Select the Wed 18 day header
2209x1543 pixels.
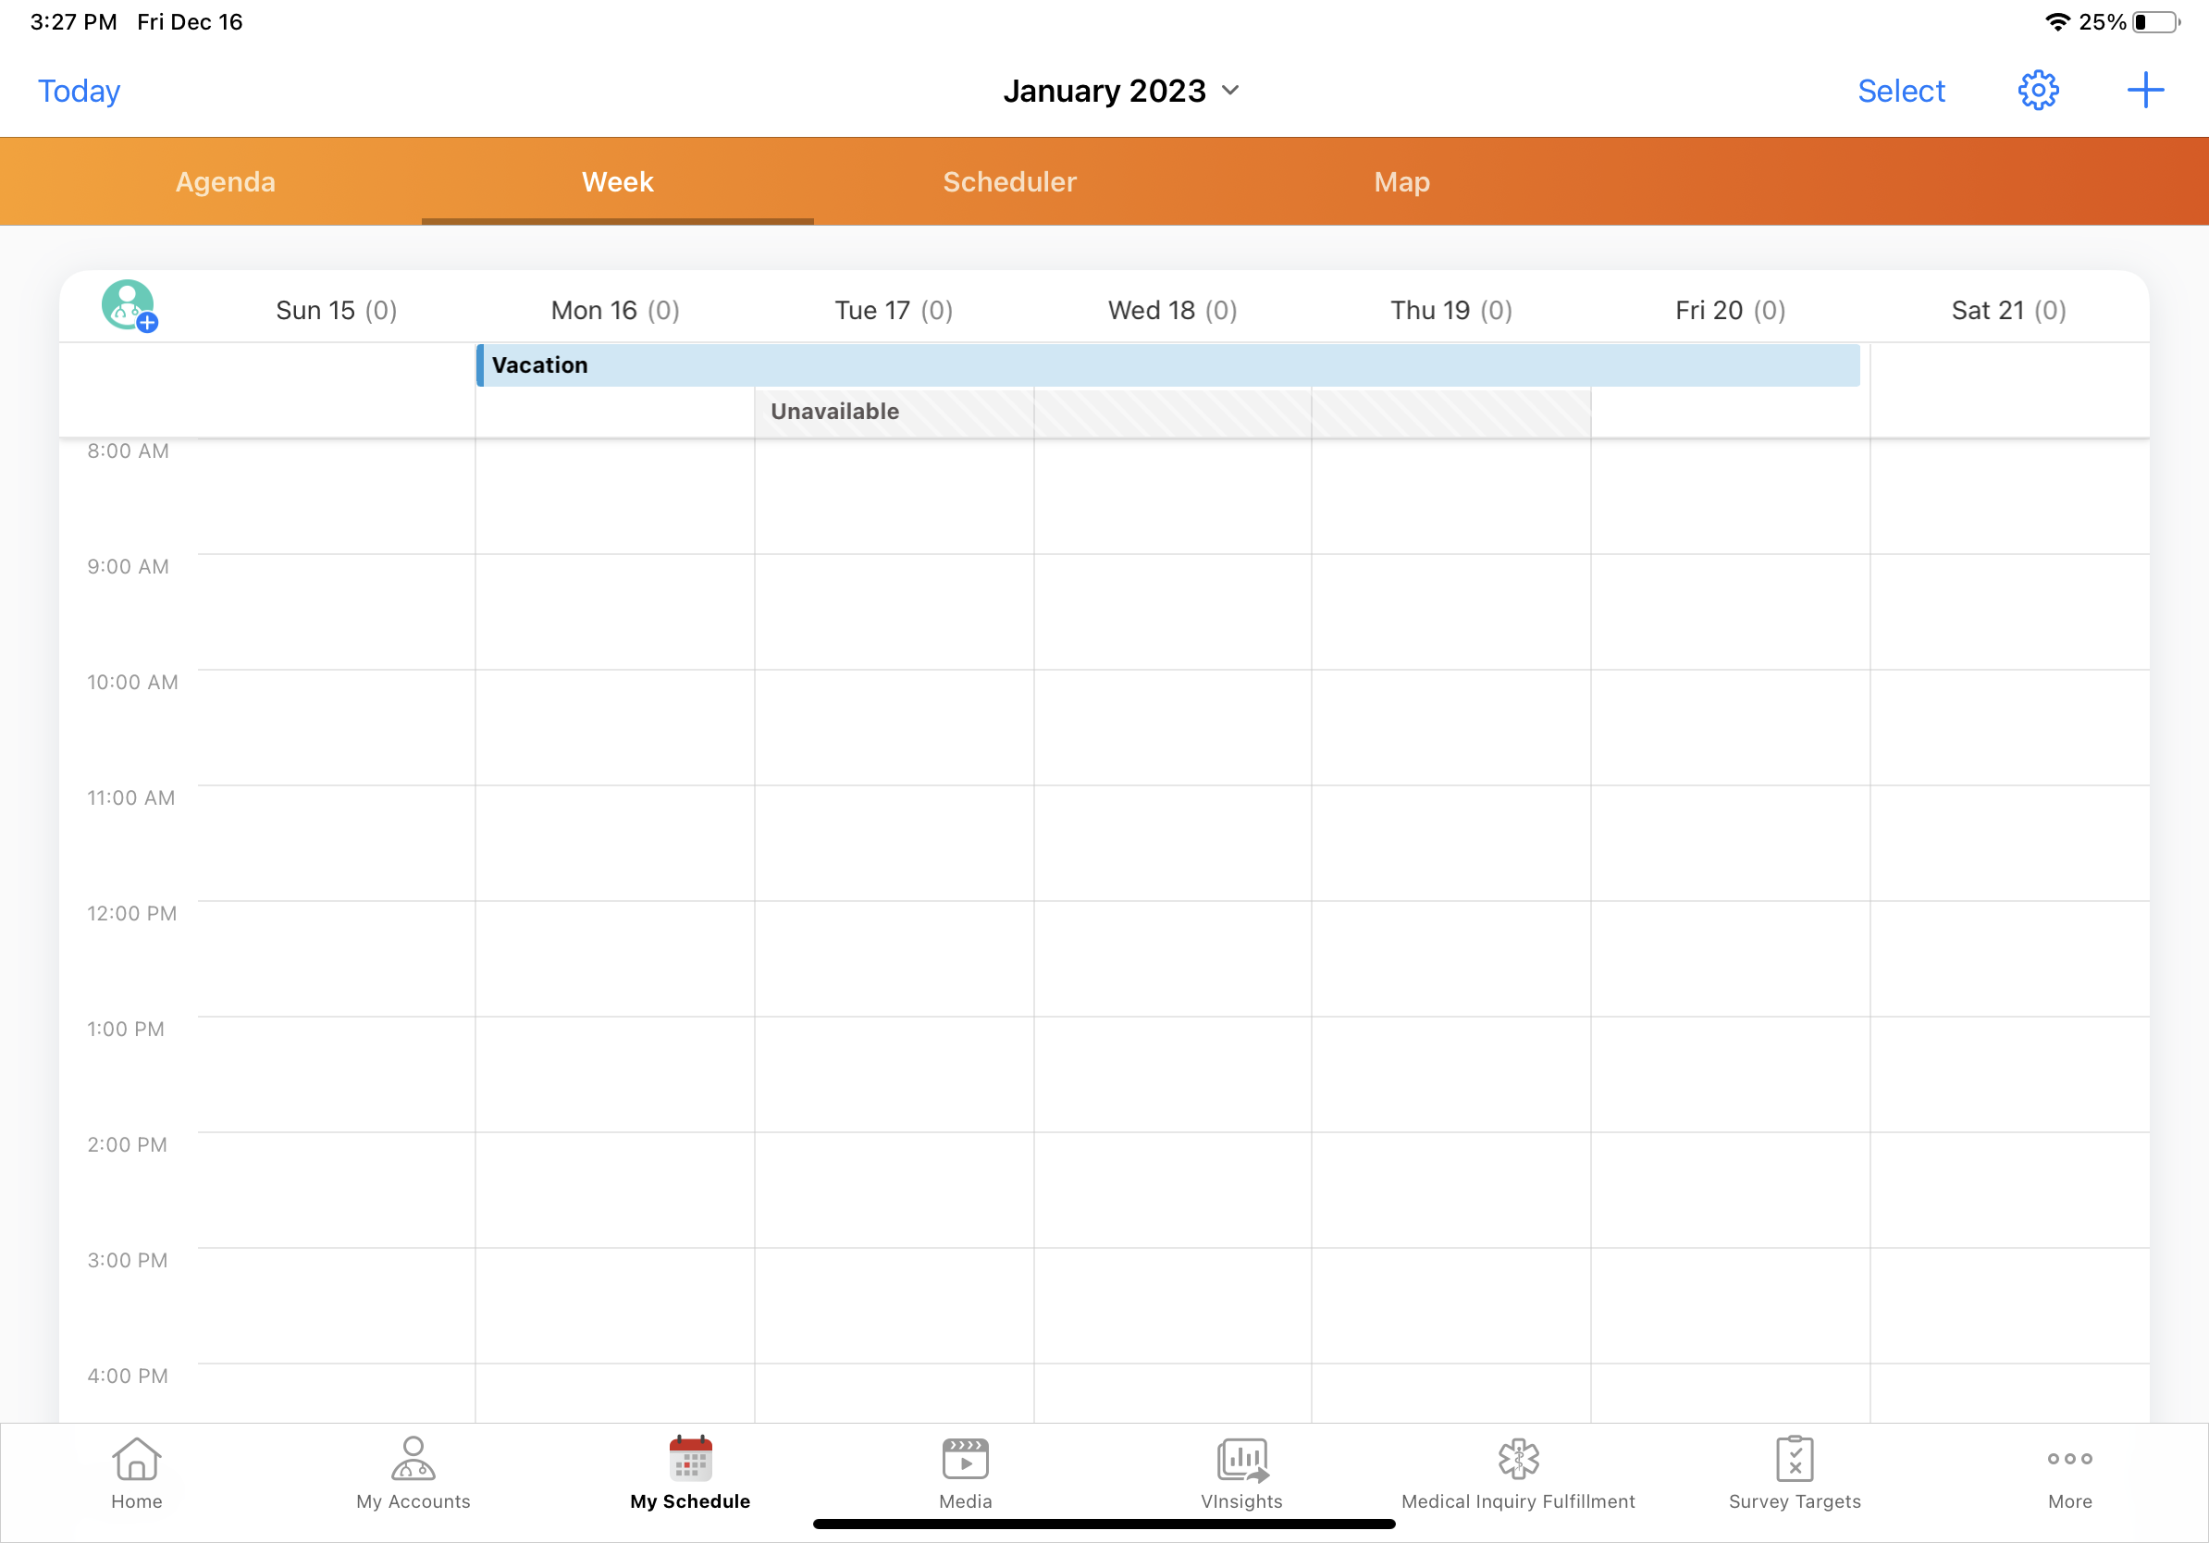click(1172, 310)
